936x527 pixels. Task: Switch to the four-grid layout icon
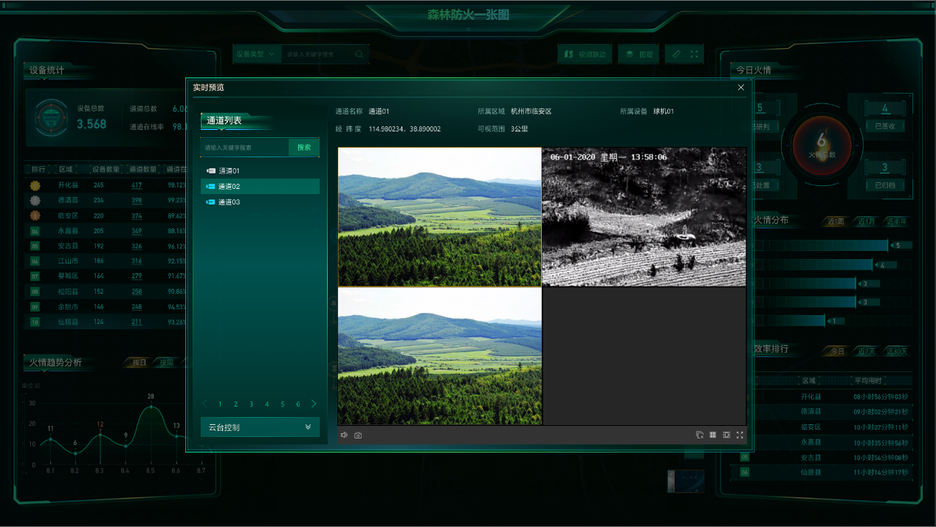pyautogui.click(x=713, y=435)
